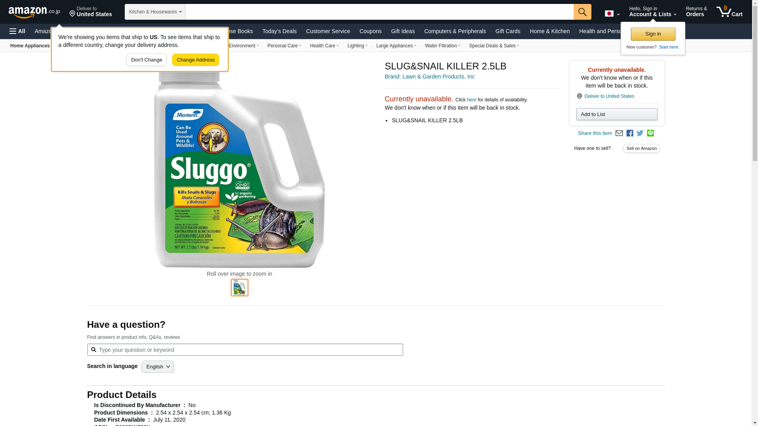Image resolution: width=758 pixels, height=426 pixels.
Task: Click the Add to List button
Action: point(617,114)
